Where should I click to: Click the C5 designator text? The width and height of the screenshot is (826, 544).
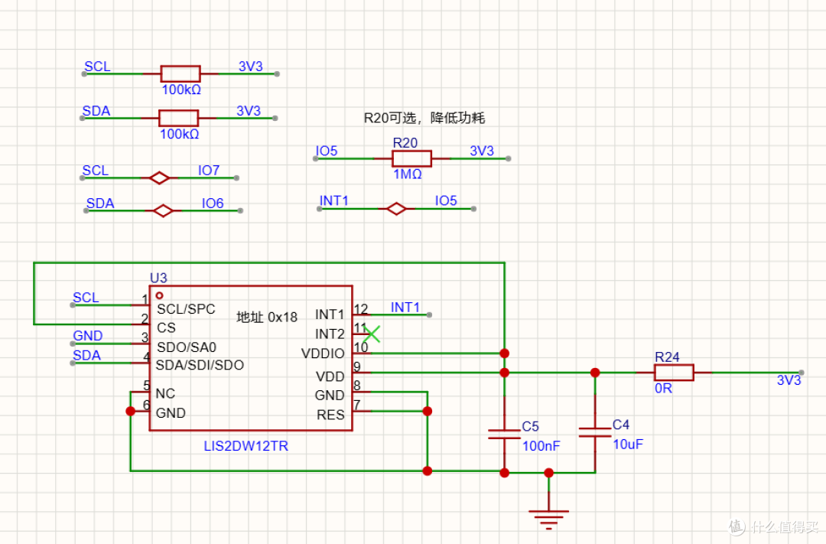point(531,426)
